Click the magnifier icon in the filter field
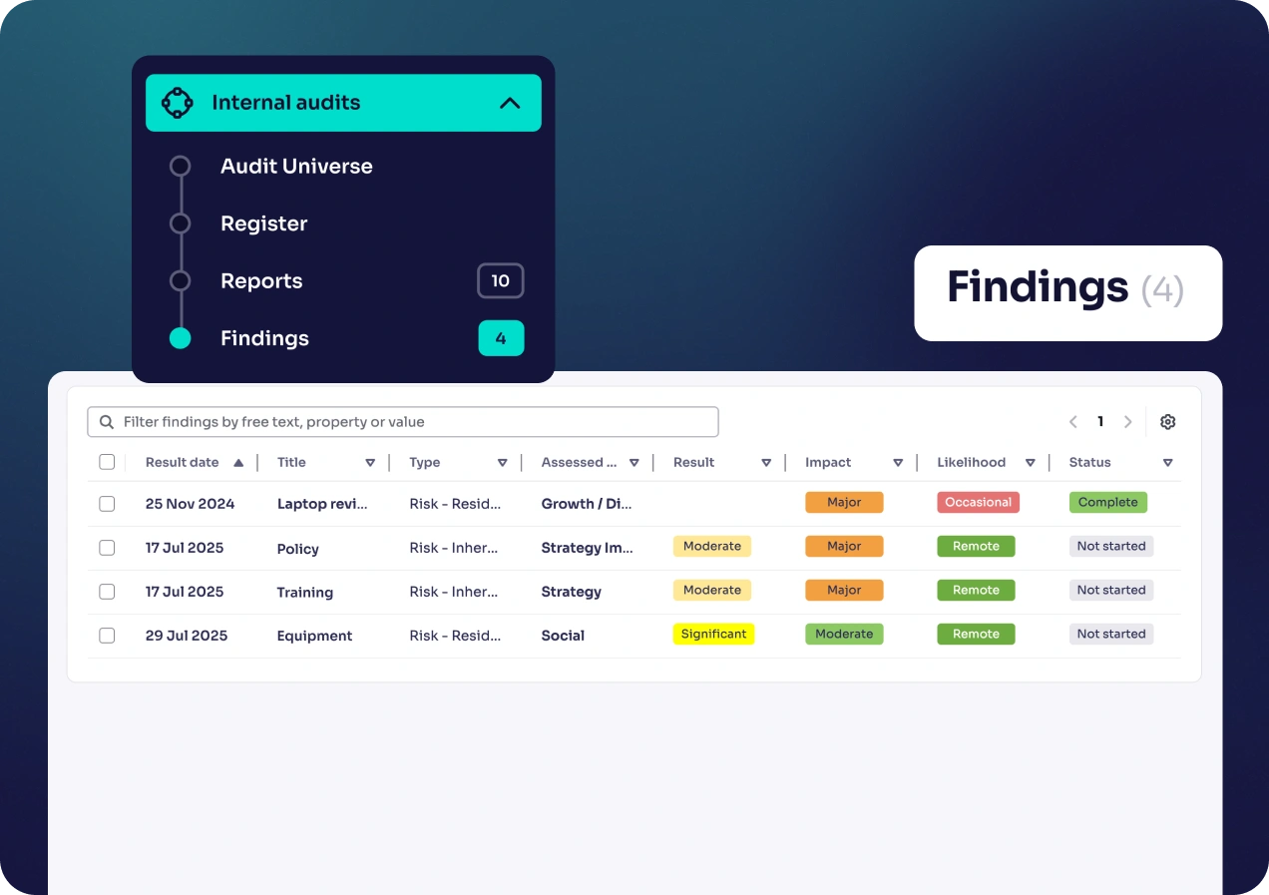The height and width of the screenshot is (895, 1269). [106, 421]
